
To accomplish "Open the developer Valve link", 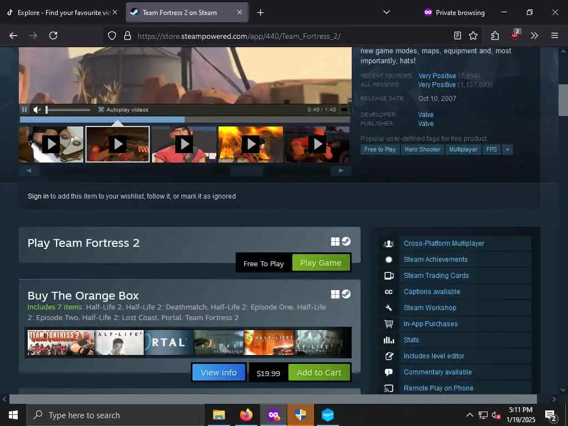I will coord(425,114).
